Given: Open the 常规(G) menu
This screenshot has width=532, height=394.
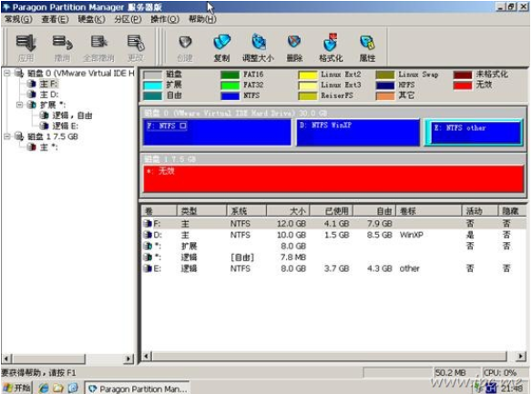Looking at the screenshot, I should tap(18, 19).
